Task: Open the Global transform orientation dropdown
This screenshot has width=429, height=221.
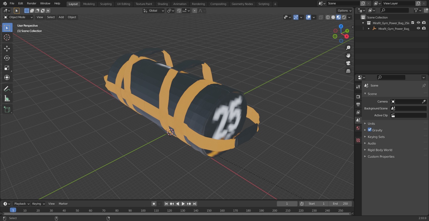Action: (154, 11)
